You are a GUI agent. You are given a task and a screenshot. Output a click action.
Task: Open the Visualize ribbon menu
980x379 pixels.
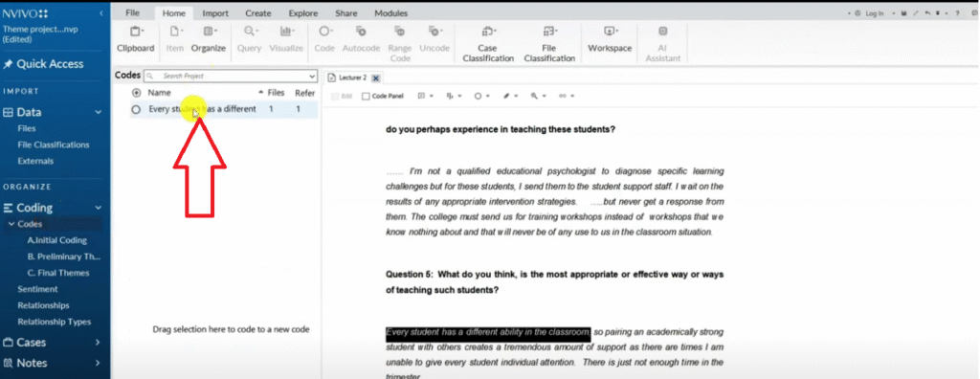pyautogui.click(x=285, y=39)
